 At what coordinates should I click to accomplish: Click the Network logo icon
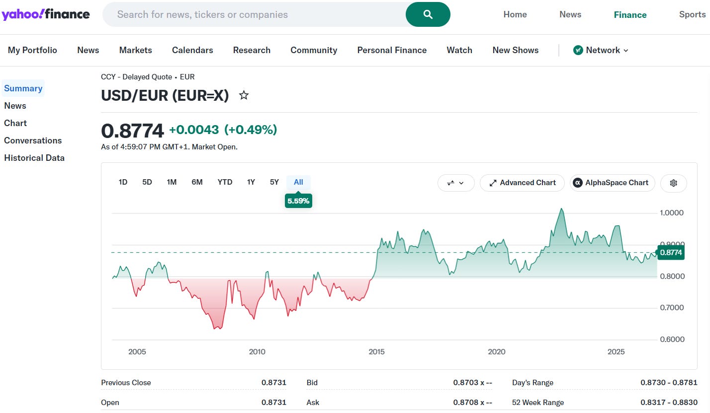tap(578, 50)
